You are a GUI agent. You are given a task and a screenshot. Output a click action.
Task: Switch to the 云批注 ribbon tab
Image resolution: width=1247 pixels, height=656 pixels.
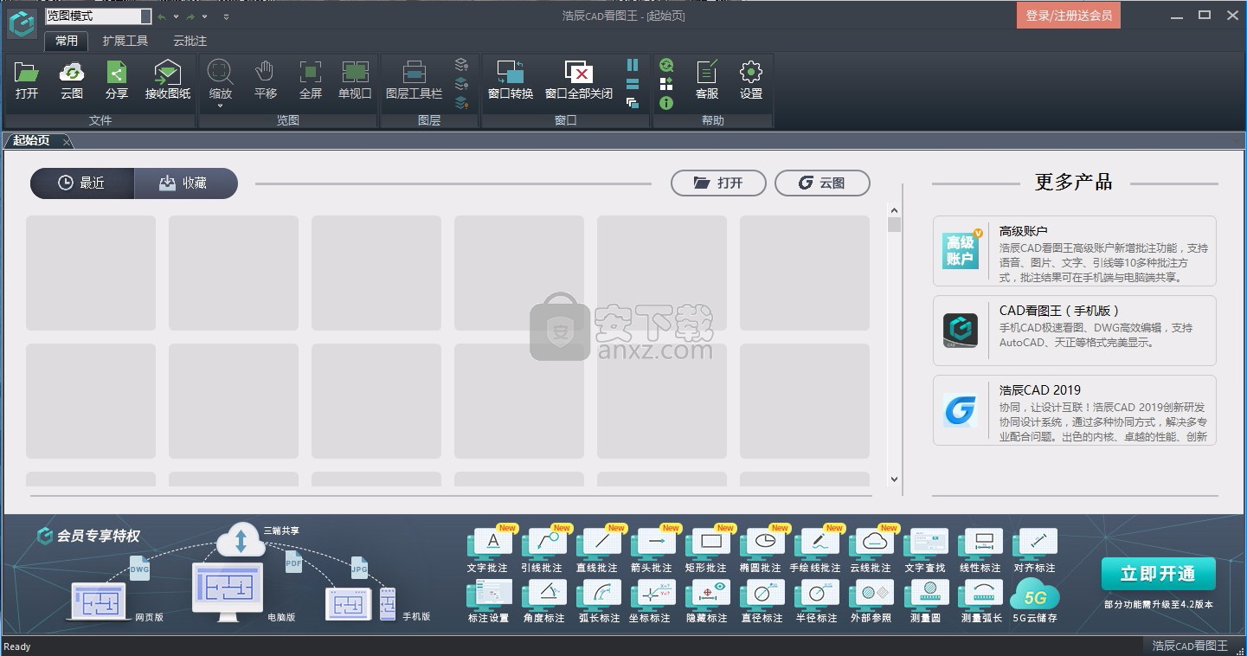[x=190, y=41]
